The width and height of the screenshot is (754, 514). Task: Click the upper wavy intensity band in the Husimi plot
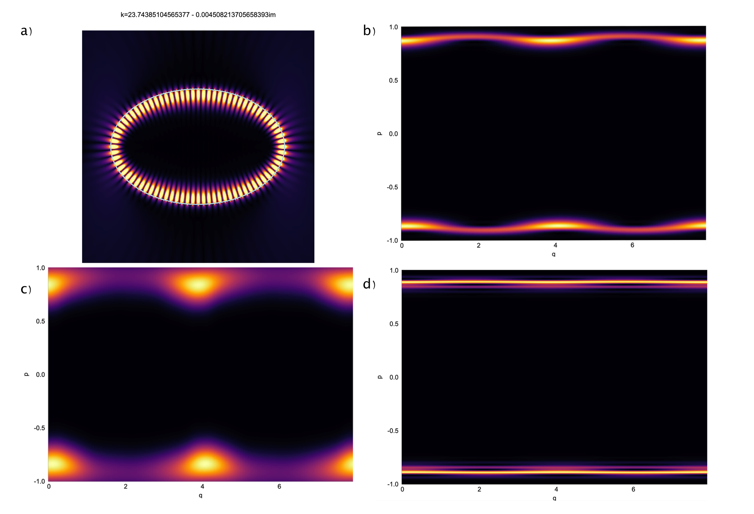click(x=547, y=41)
